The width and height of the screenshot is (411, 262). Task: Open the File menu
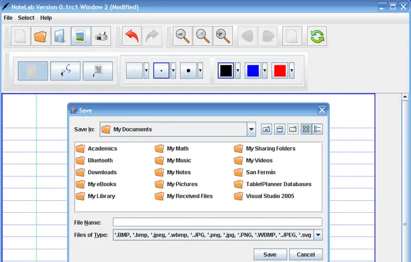point(8,18)
